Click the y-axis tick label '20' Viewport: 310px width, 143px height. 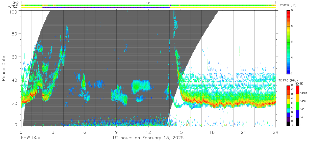click(x=15, y=103)
